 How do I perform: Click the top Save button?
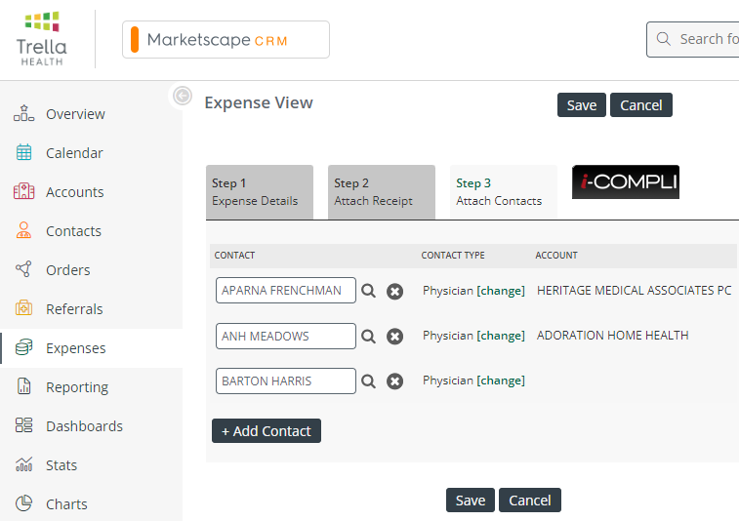(x=582, y=105)
